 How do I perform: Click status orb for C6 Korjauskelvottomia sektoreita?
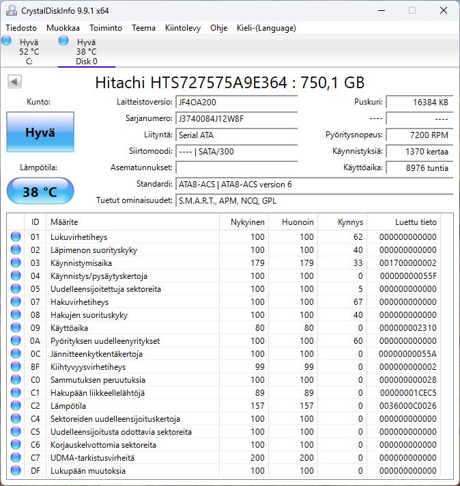pos(16,445)
